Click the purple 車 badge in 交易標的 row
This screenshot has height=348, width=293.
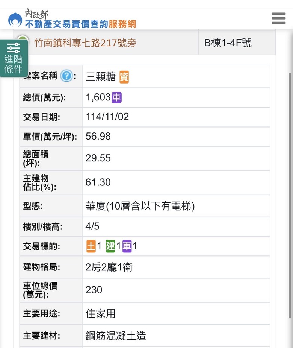click(x=127, y=246)
